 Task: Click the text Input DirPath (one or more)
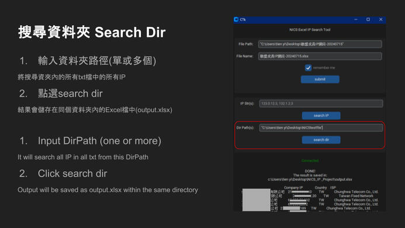(x=99, y=141)
